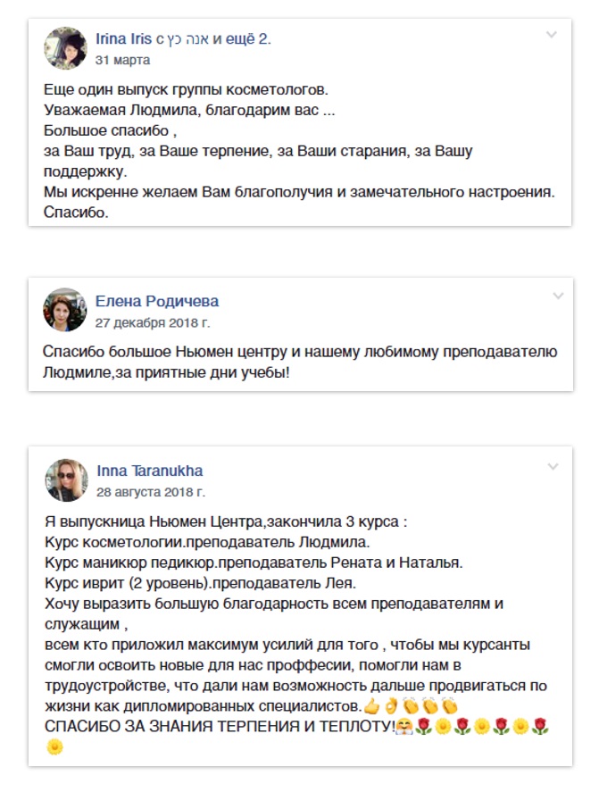Screen dimensions: 599x792
Task: Open options chevron on Inna Taranukha post
Action: (x=553, y=467)
